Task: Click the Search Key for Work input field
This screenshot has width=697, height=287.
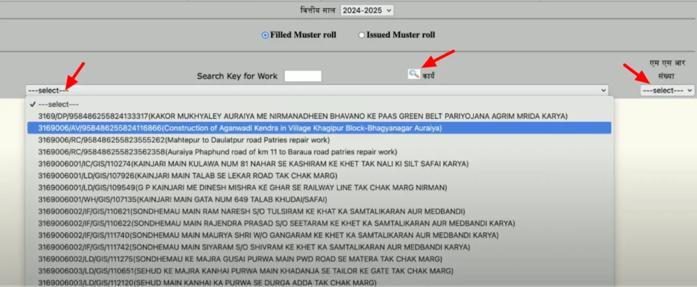Action: coord(303,76)
